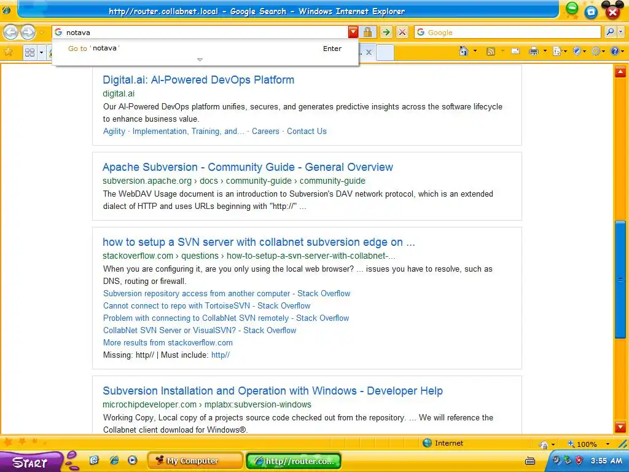This screenshot has height=472, width=629.
Task: Click the Read Mail envelope icon
Action: point(515,51)
